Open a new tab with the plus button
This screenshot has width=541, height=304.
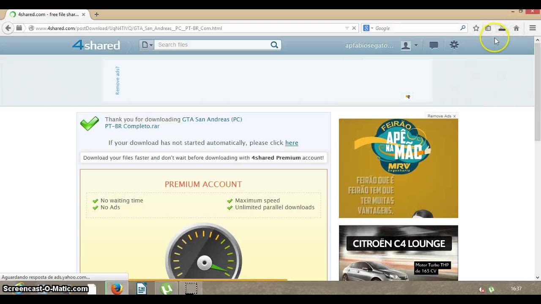click(96, 14)
